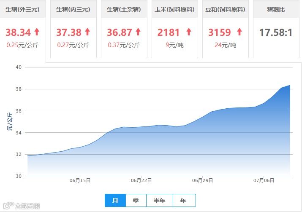Click the 32 y-axis label
The height and width of the screenshot is (212, 302).
tap(19, 154)
